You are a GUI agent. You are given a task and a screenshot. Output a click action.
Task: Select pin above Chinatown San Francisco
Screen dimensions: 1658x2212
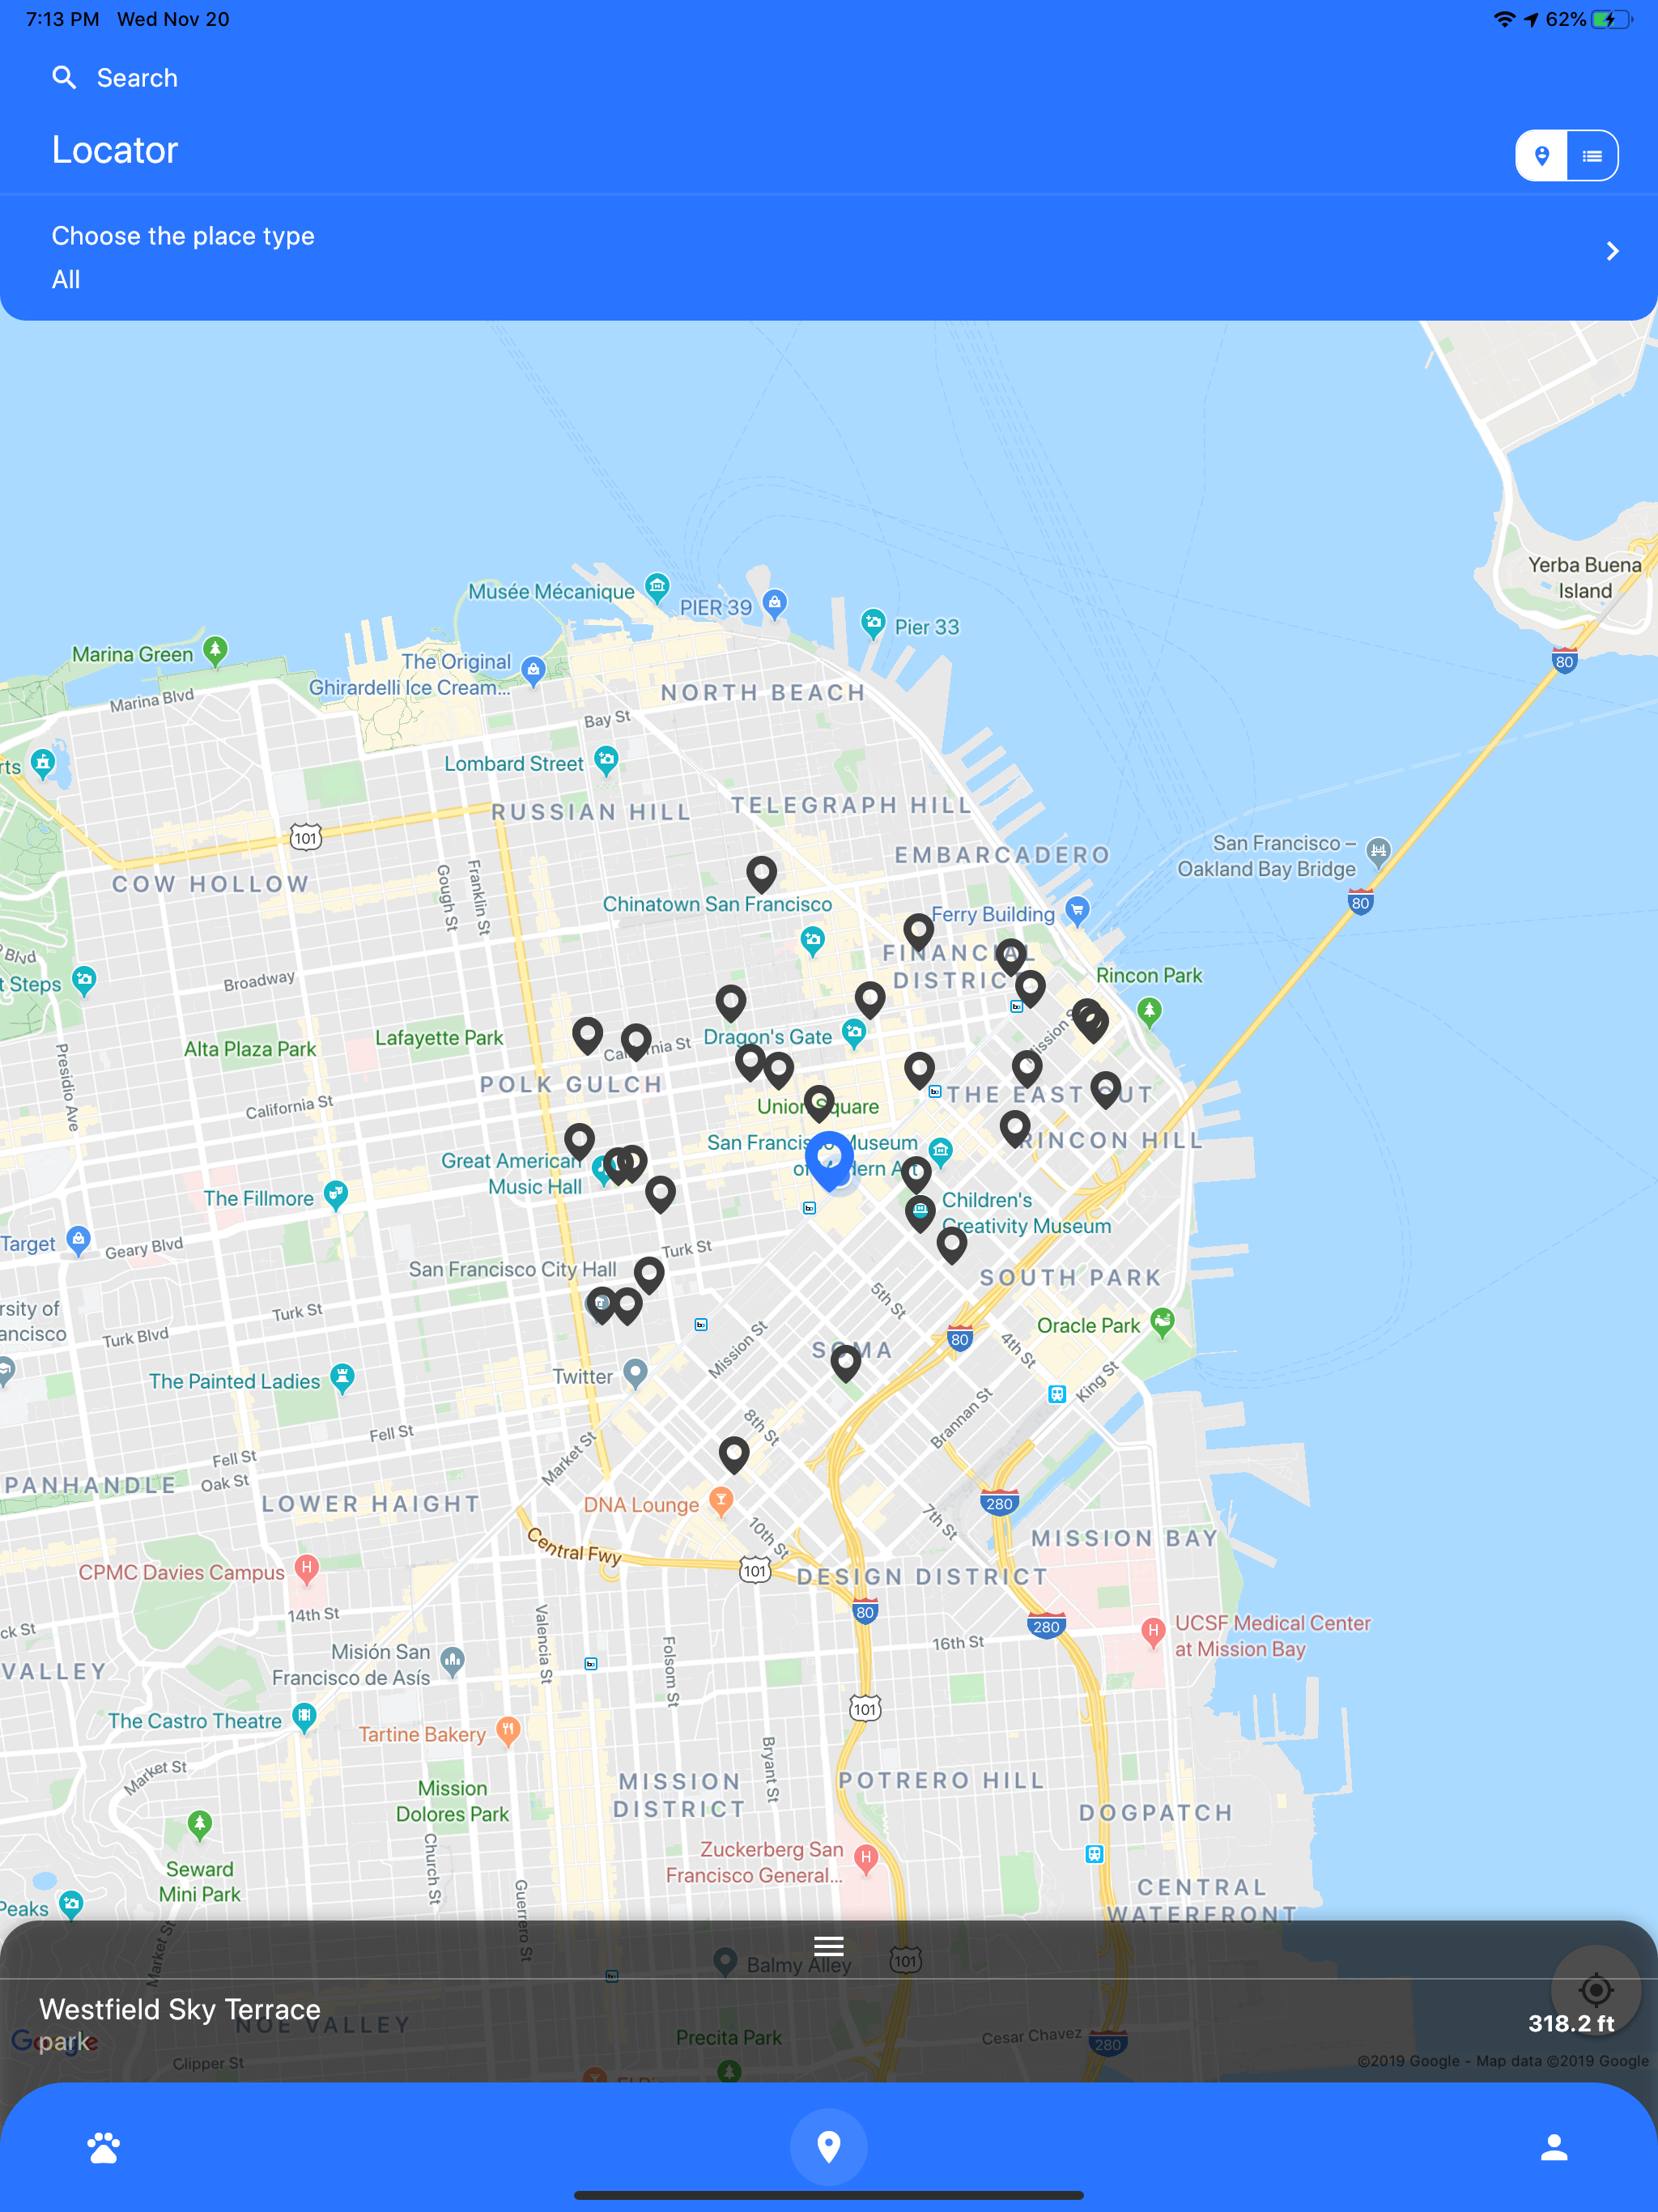762,874
